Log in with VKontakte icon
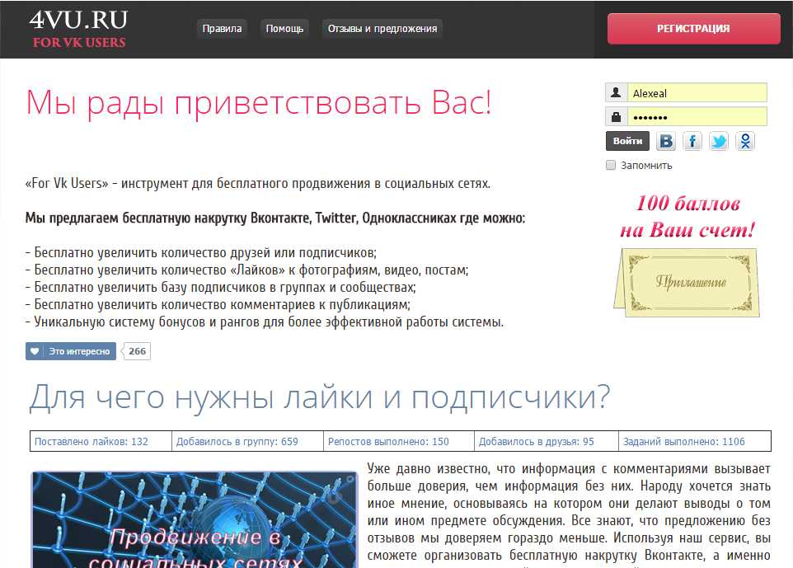Image resolution: width=793 pixels, height=568 pixels. (666, 141)
